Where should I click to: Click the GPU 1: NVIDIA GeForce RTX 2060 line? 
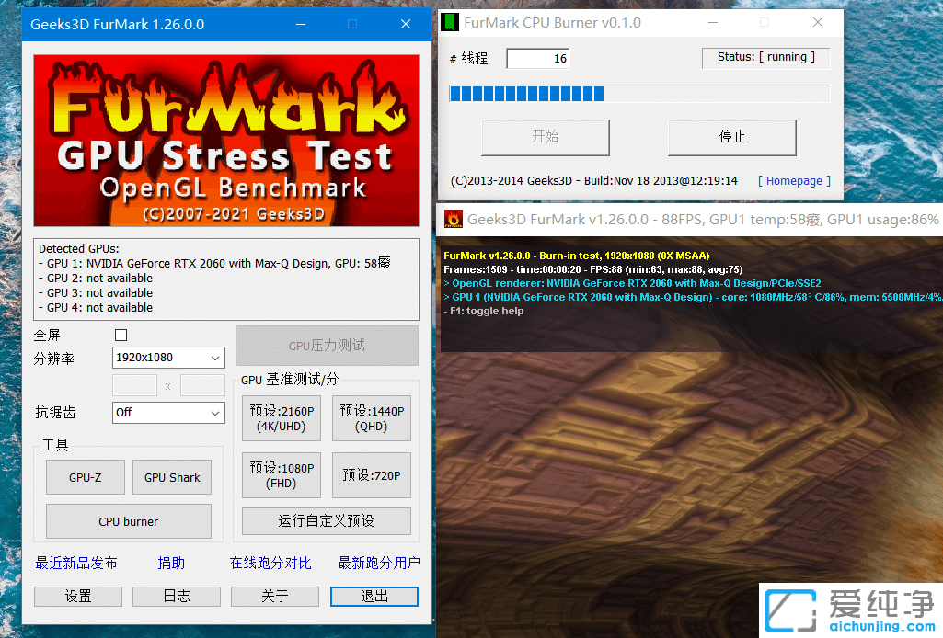[x=214, y=263]
